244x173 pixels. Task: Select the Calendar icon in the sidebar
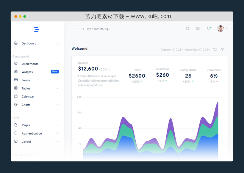point(16,96)
